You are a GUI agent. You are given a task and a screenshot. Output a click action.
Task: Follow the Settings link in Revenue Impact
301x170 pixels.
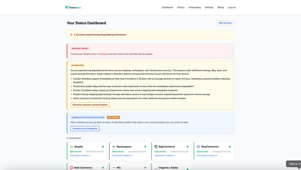(103, 54)
